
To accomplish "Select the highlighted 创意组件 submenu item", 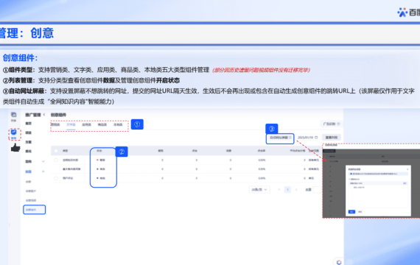I will 35,210.
